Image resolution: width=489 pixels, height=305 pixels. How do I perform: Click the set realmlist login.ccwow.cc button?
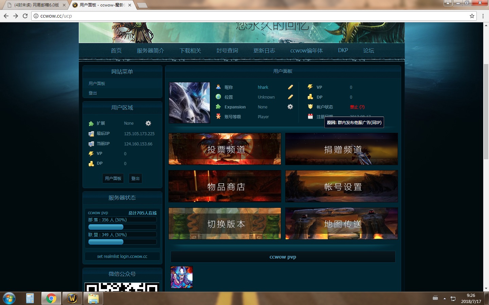(x=122, y=256)
